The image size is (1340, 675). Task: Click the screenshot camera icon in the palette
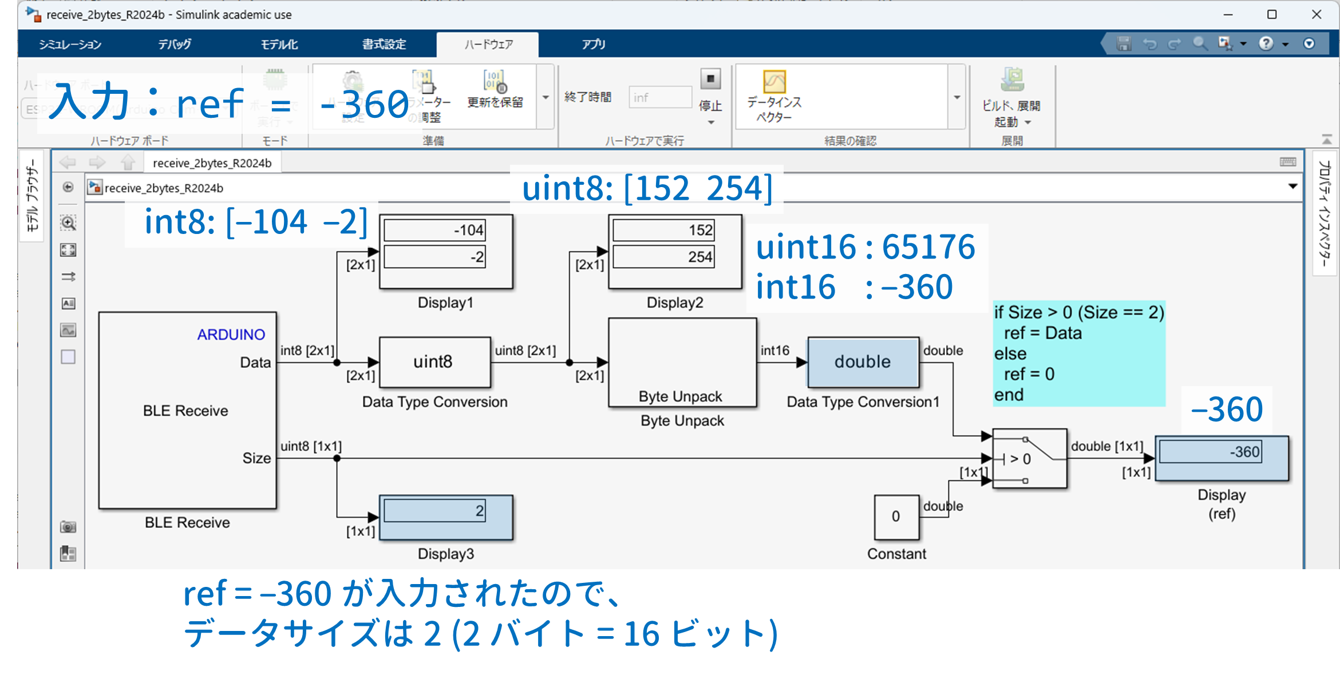coord(68,527)
